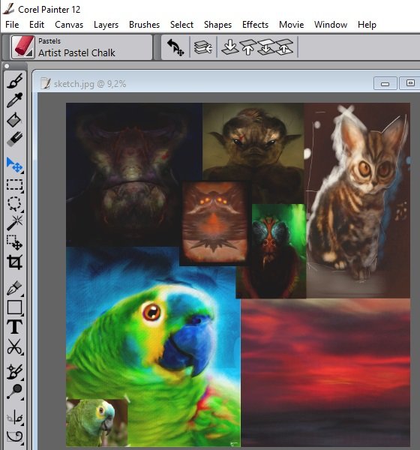Choose the Pen tool
Viewport: 420px width, 450px height.
[x=15, y=288]
